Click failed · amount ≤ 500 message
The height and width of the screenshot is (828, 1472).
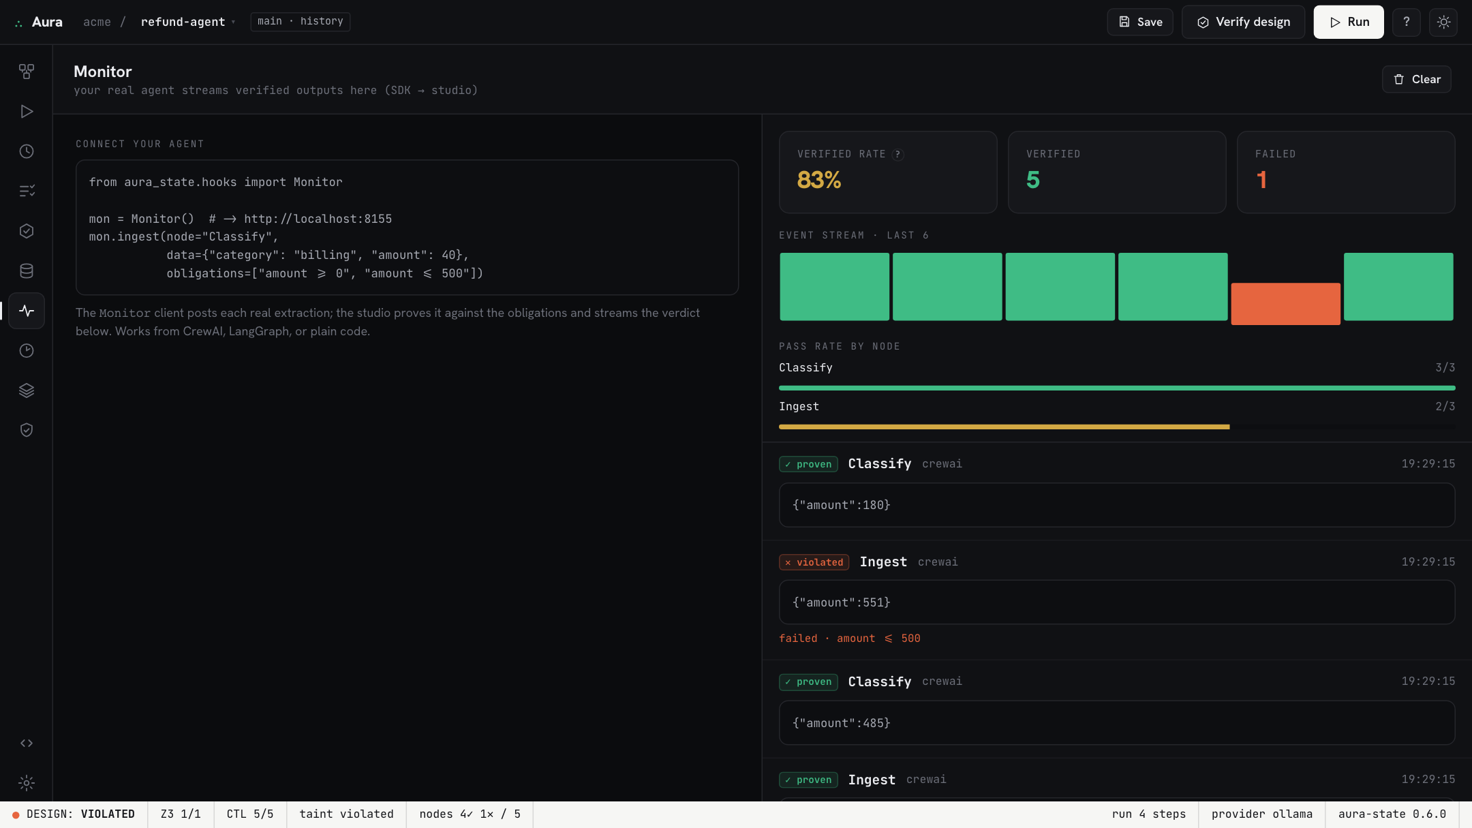click(849, 638)
